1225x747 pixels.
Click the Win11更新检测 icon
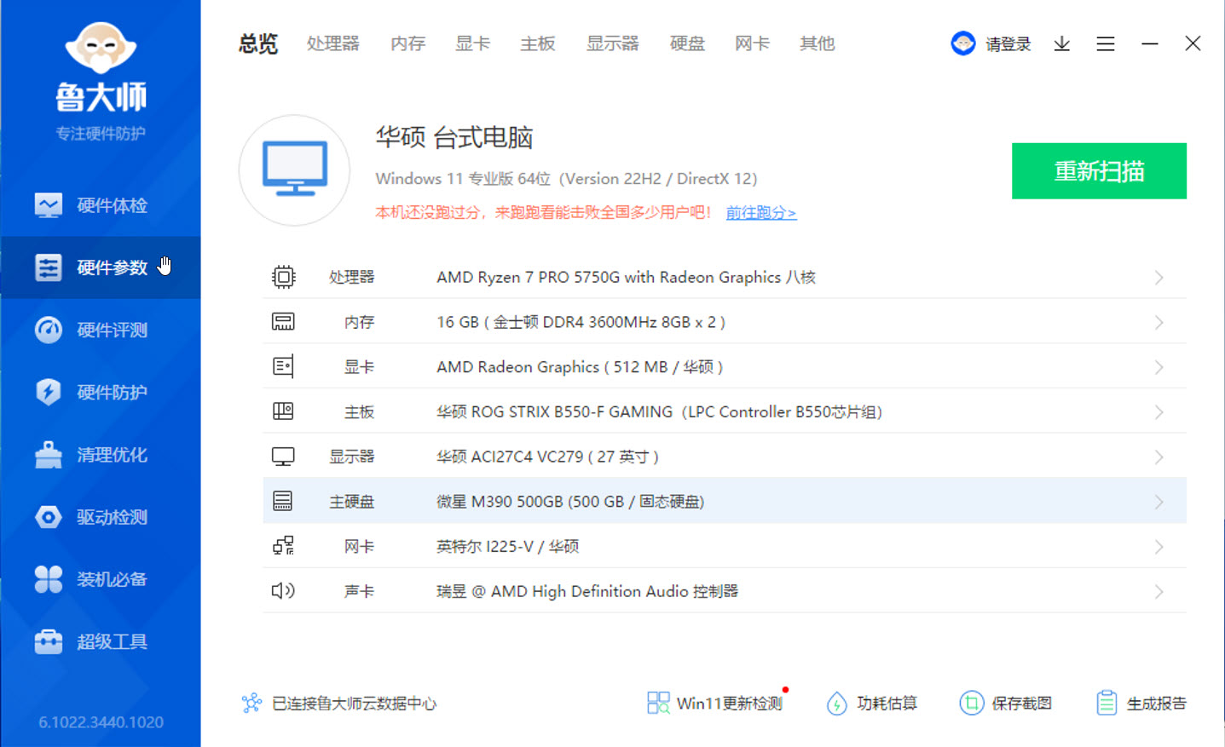658,703
